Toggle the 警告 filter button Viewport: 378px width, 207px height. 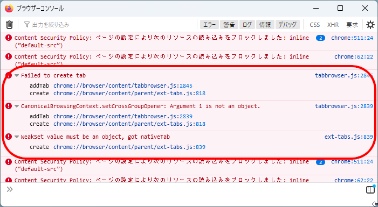click(229, 25)
